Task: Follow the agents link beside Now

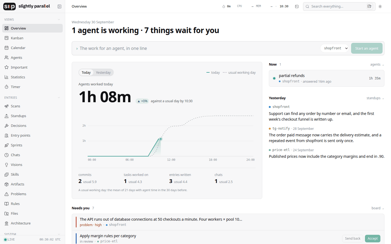Action: (x=377, y=65)
